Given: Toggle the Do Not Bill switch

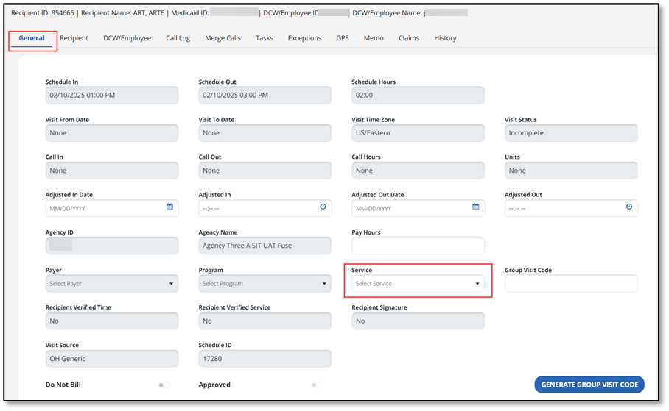Looking at the screenshot, I should (x=164, y=385).
